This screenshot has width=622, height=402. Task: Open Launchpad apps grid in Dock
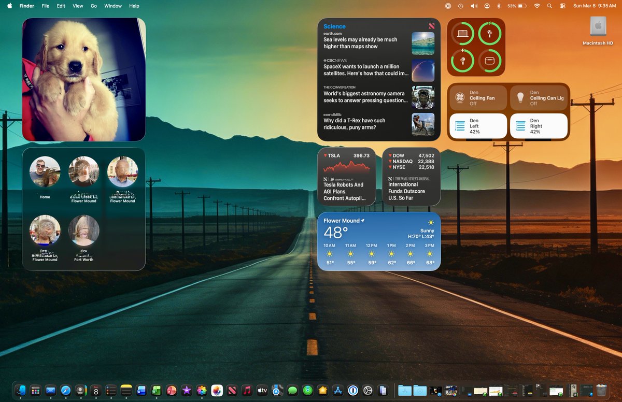[x=36, y=391]
